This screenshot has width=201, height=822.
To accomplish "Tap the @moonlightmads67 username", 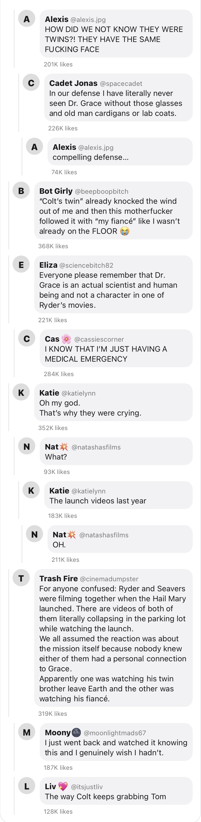I will click(x=115, y=733).
